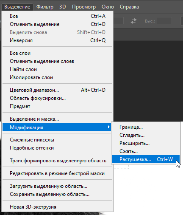Click the swap width and height arrows icon
Viewport: 183px width, 215px height.
click(133, 21)
